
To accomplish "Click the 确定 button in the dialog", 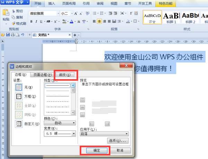I will (97, 150).
